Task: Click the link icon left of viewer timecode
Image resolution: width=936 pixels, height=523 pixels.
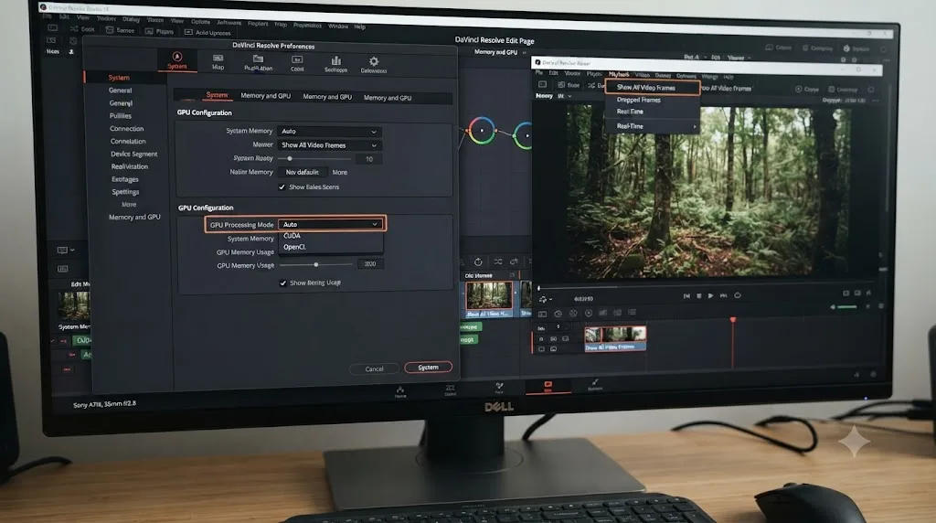Action: click(x=543, y=298)
